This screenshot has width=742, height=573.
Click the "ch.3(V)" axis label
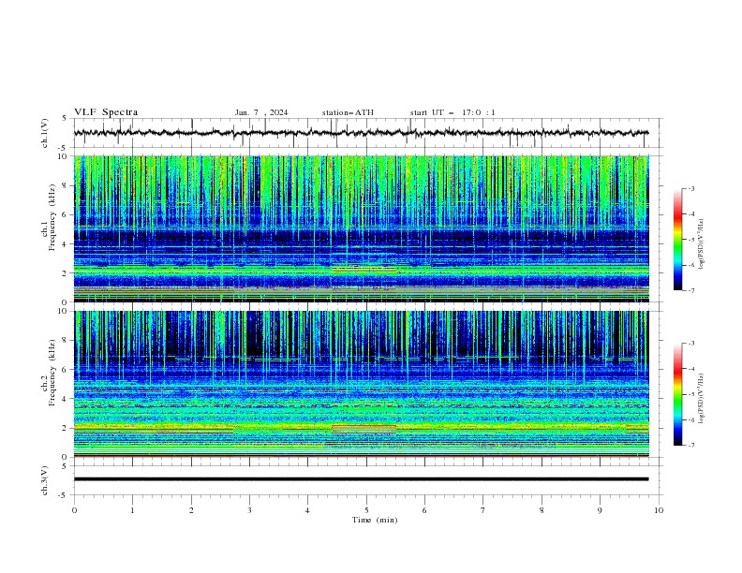pyautogui.click(x=45, y=480)
